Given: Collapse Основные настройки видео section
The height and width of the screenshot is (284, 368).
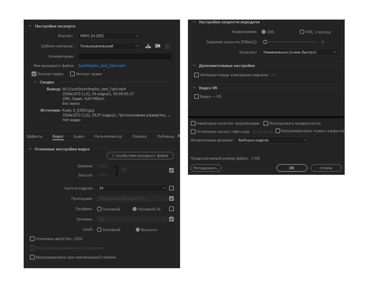Looking at the screenshot, I should click(x=30, y=149).
